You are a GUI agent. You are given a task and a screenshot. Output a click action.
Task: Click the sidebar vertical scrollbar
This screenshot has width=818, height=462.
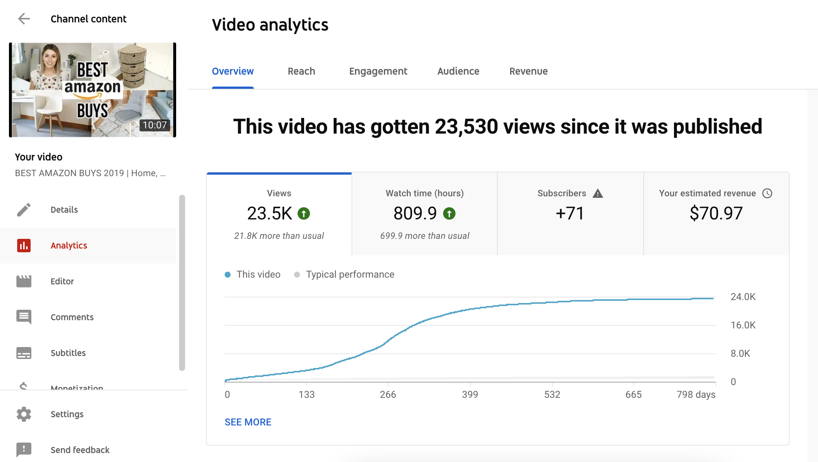(x=182, y=283)
